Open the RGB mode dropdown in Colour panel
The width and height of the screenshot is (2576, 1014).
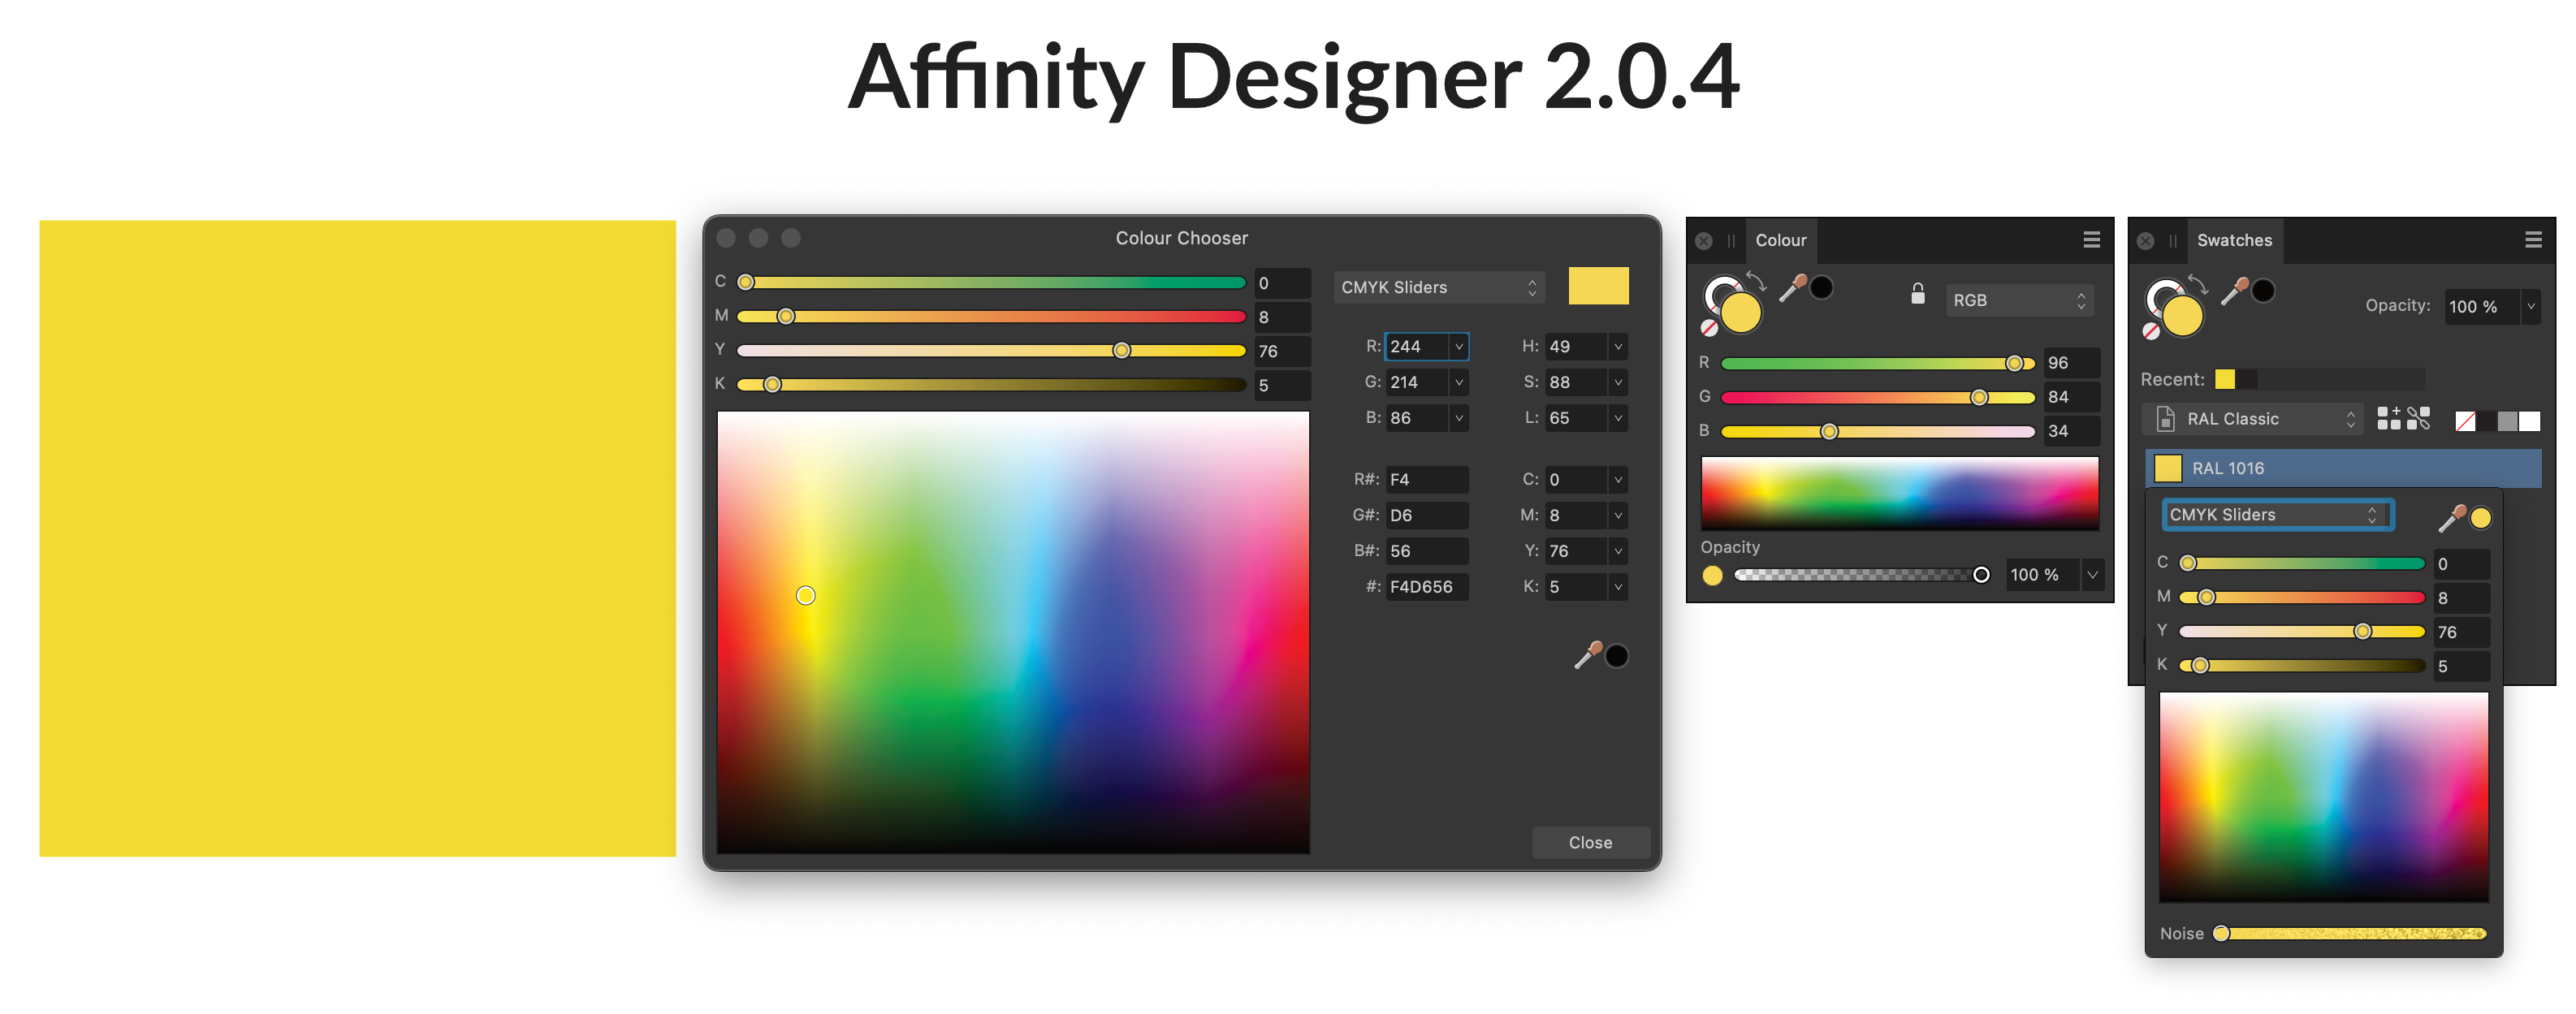[x=2019, y=300]
